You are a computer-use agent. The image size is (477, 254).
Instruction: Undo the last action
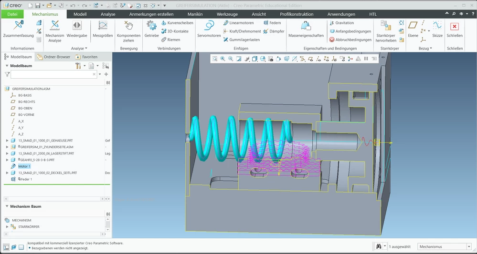coord(73,5)
